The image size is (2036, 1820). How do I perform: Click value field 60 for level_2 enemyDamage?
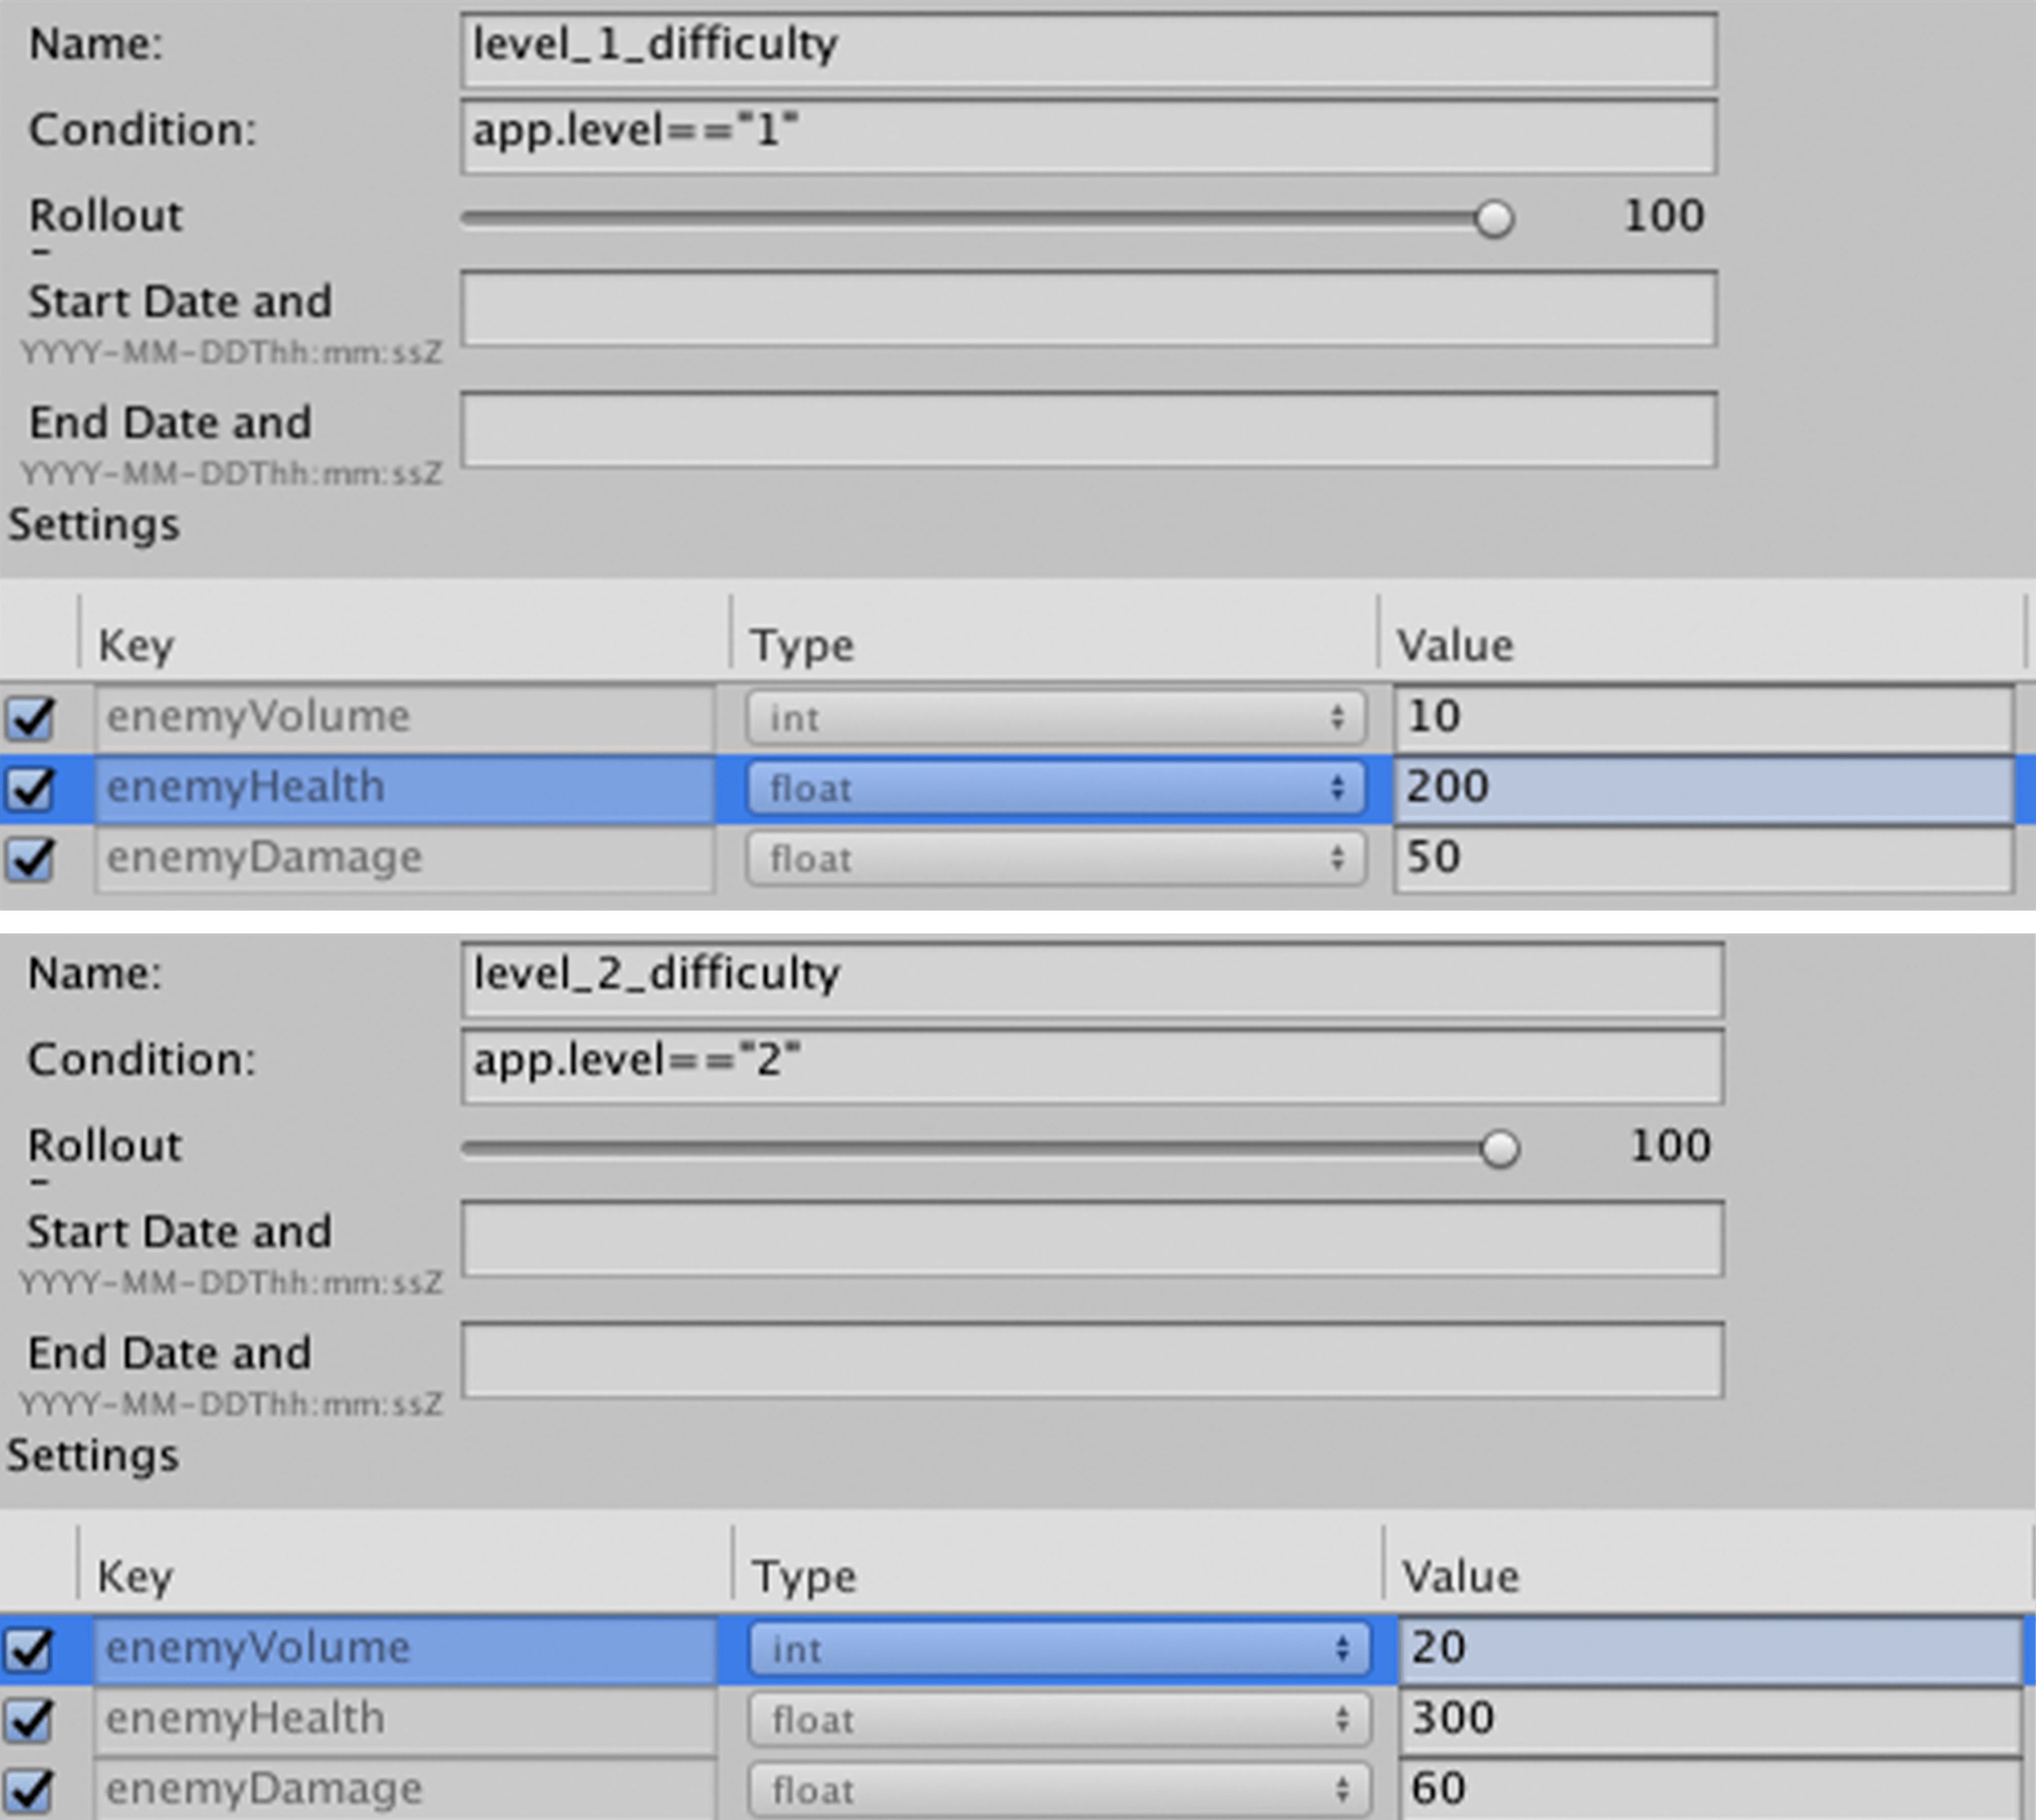[1710, 1790]
